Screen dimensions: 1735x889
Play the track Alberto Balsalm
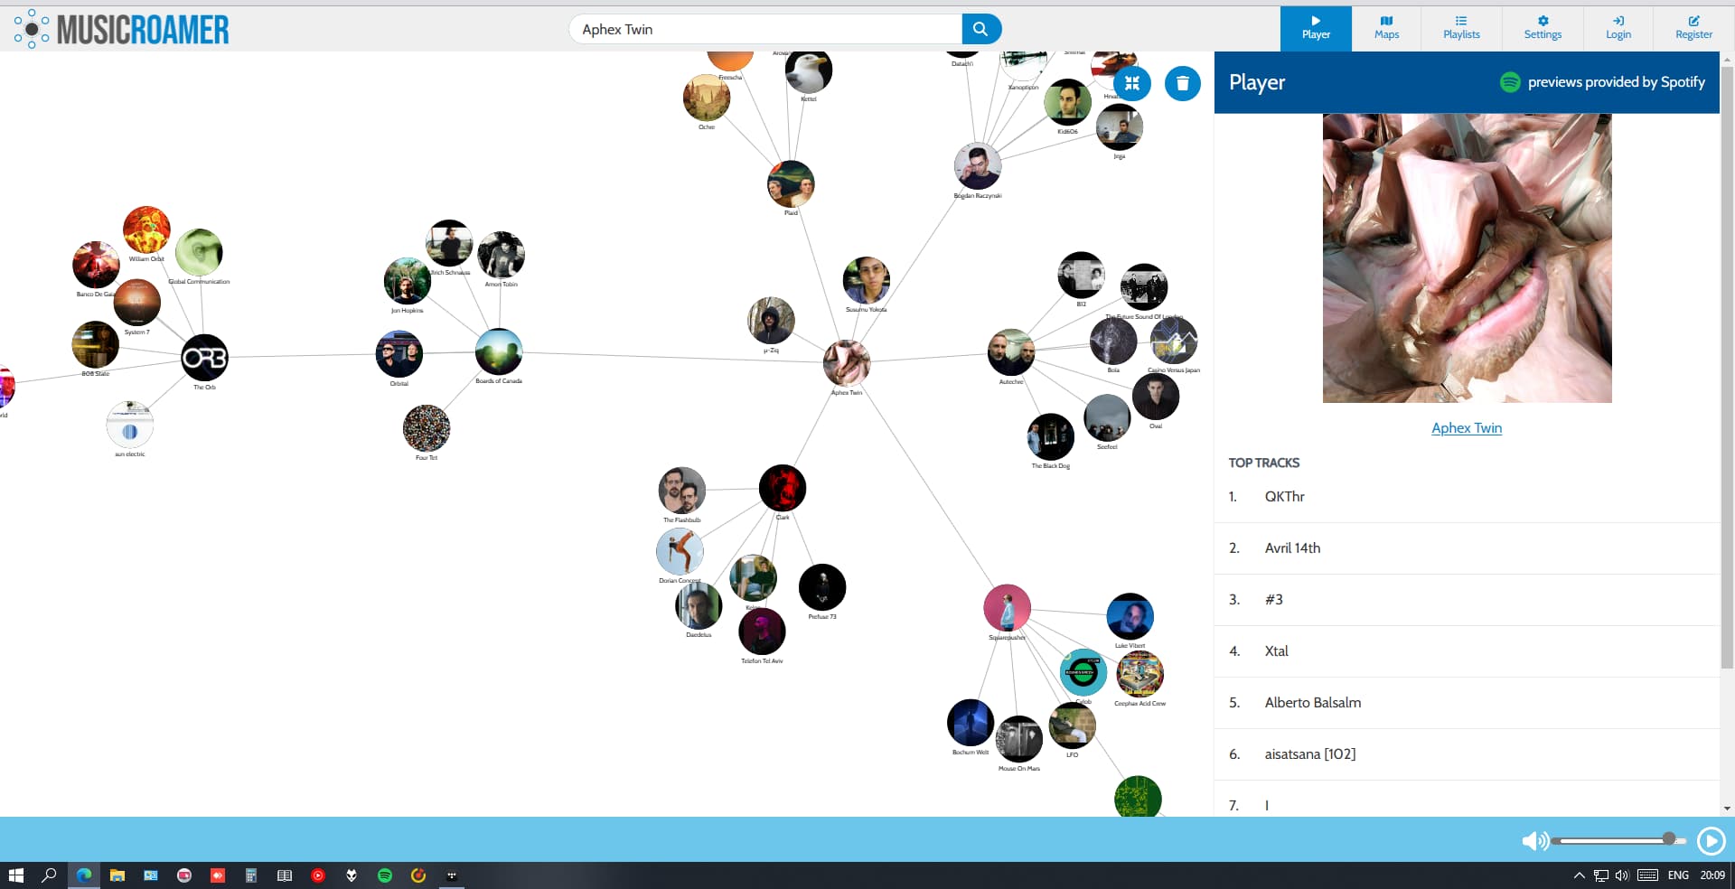(x=1467, y=703)
